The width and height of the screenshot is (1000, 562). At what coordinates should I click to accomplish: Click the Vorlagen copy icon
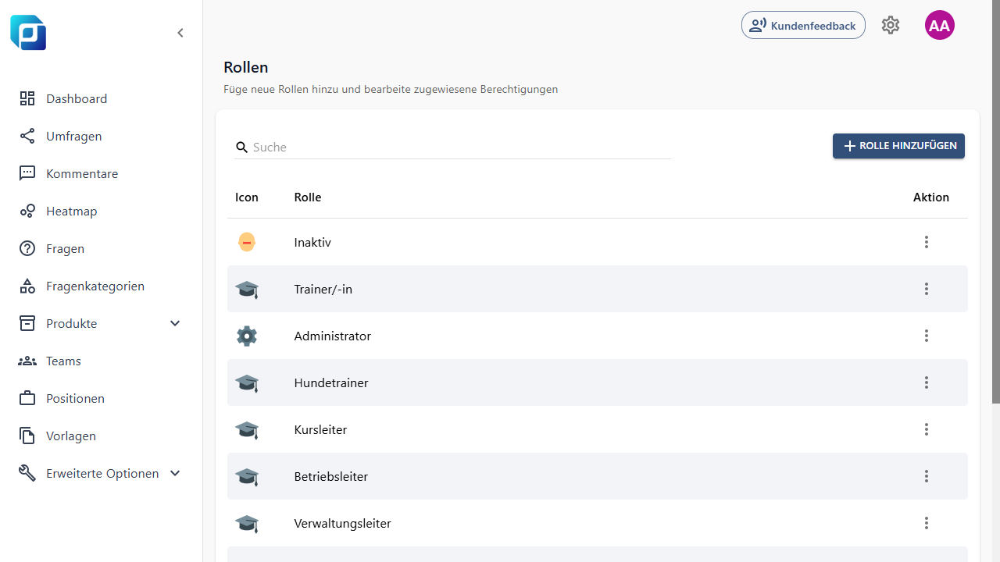coord(27,436)
